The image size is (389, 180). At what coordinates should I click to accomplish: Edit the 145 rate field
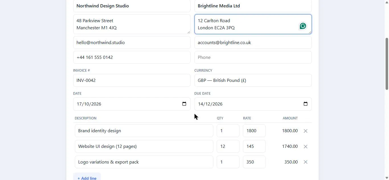(254, 146)
